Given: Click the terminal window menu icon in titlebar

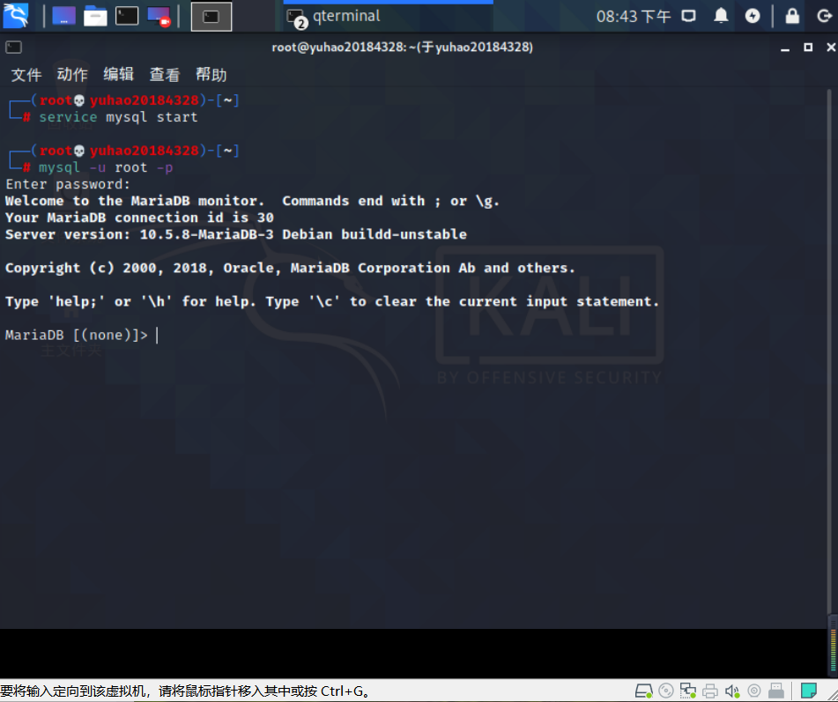Looking at the screenshot, I should (13, 47).
